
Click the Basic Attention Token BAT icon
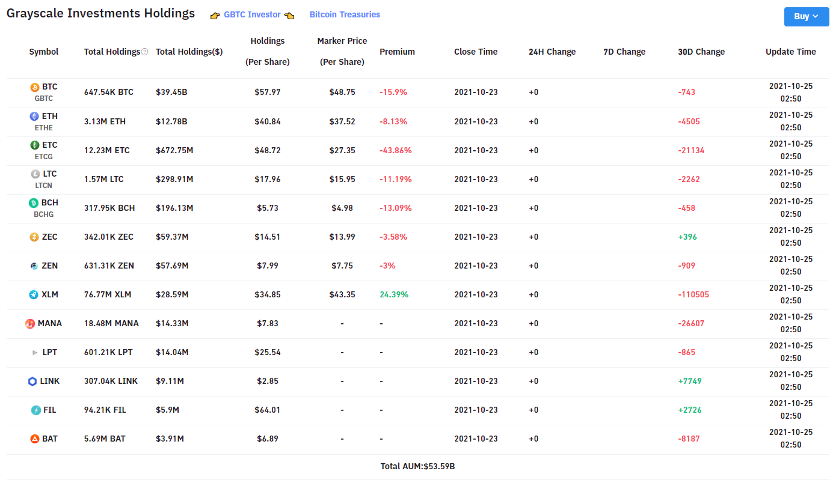pos(35,439)
